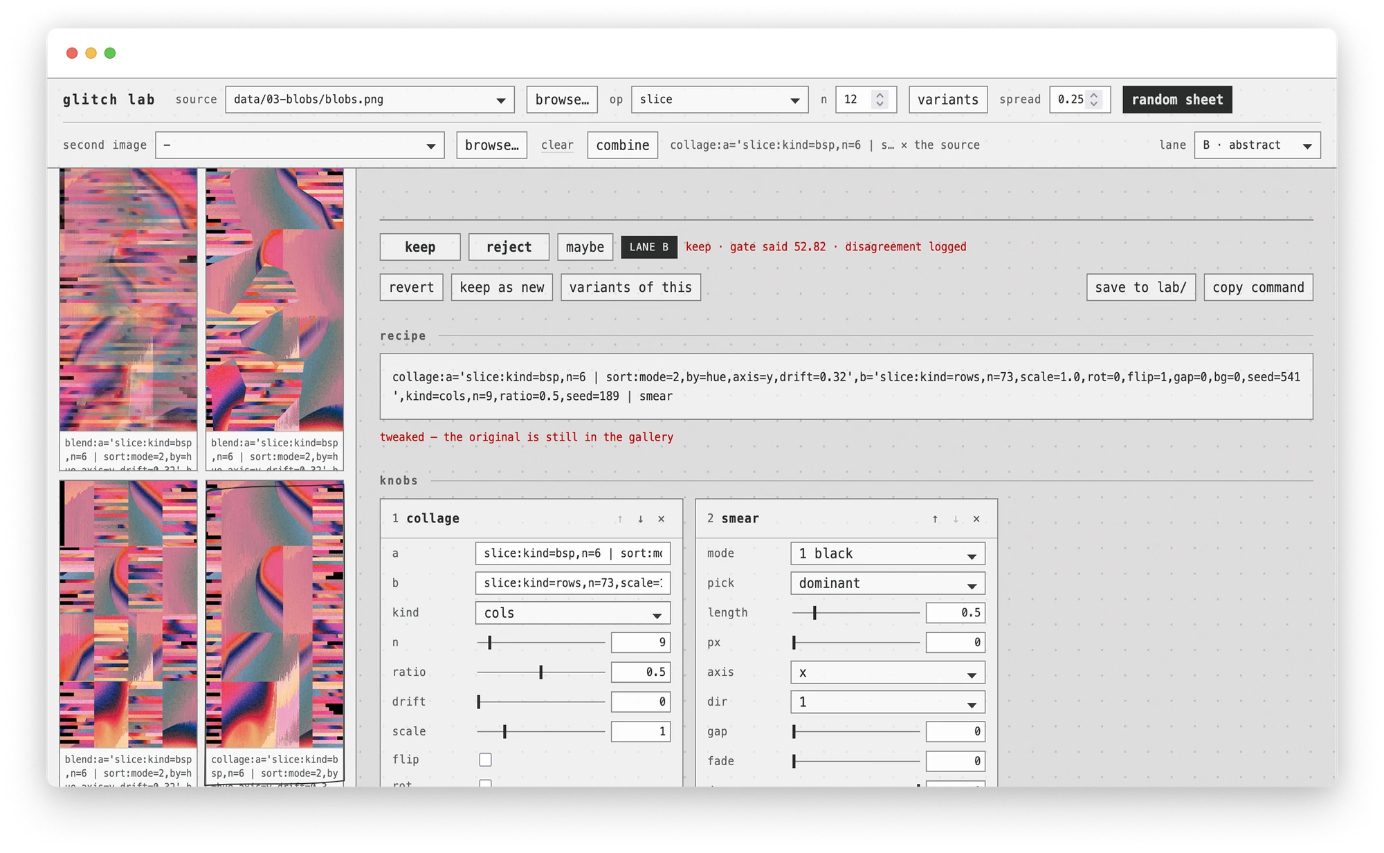Screen dimensions: 1384x853
Task: Adjust the smear fade slider
Action: [x=856, y=762]
